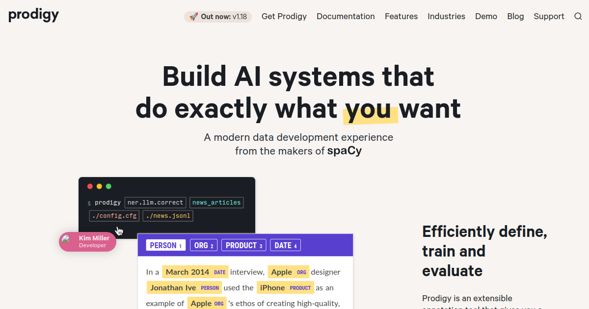The image size is (589, 309).
Task: Click the Jonathan Ive PERSON entity
Action: pyautogui.click(x=185, y=287)
